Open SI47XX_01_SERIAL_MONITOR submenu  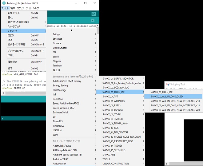[x=120, y=78]
